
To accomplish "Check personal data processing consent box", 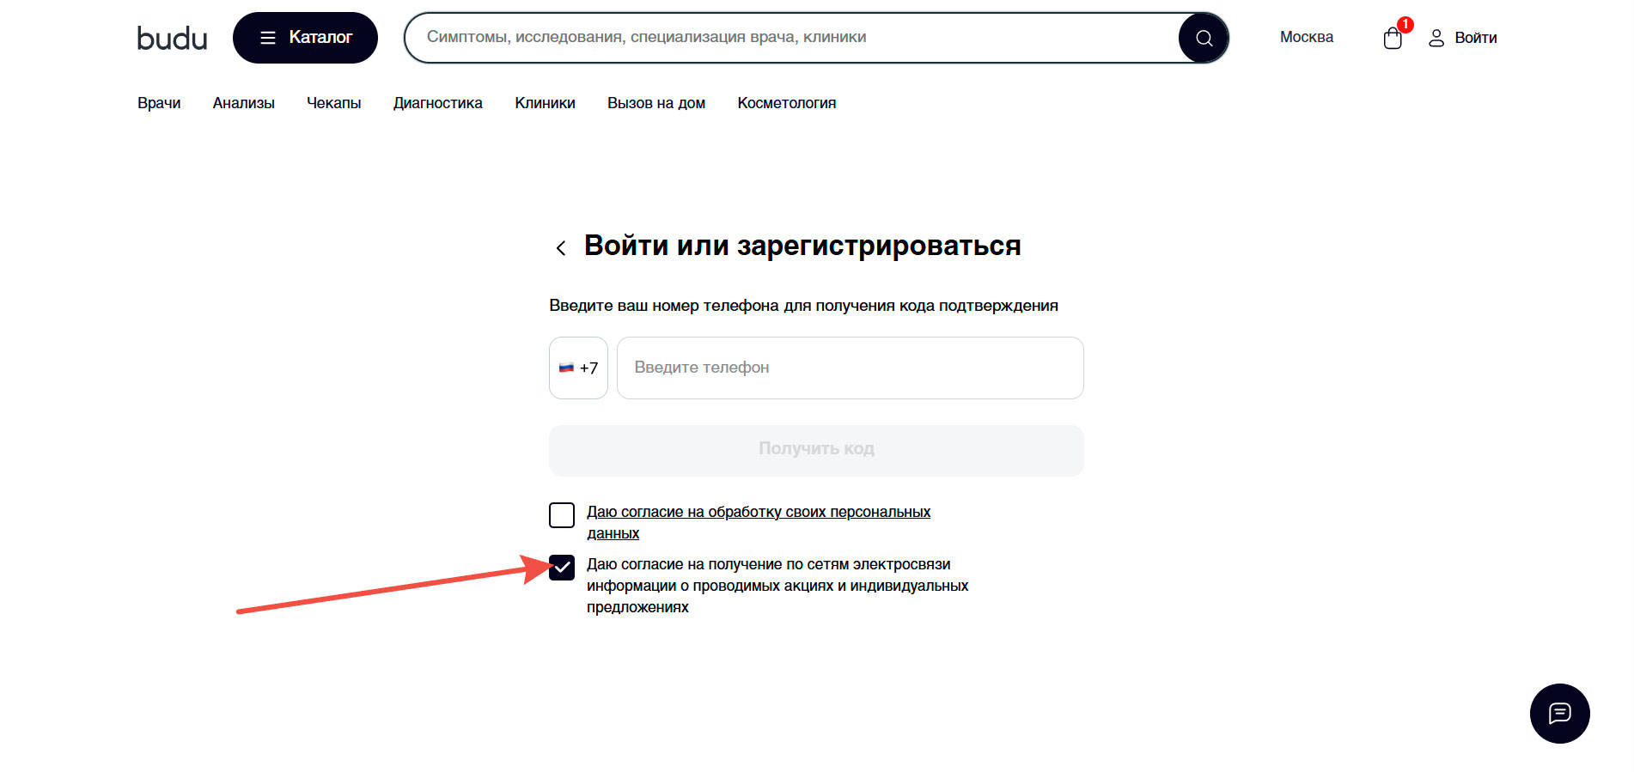I will point(562,515).
